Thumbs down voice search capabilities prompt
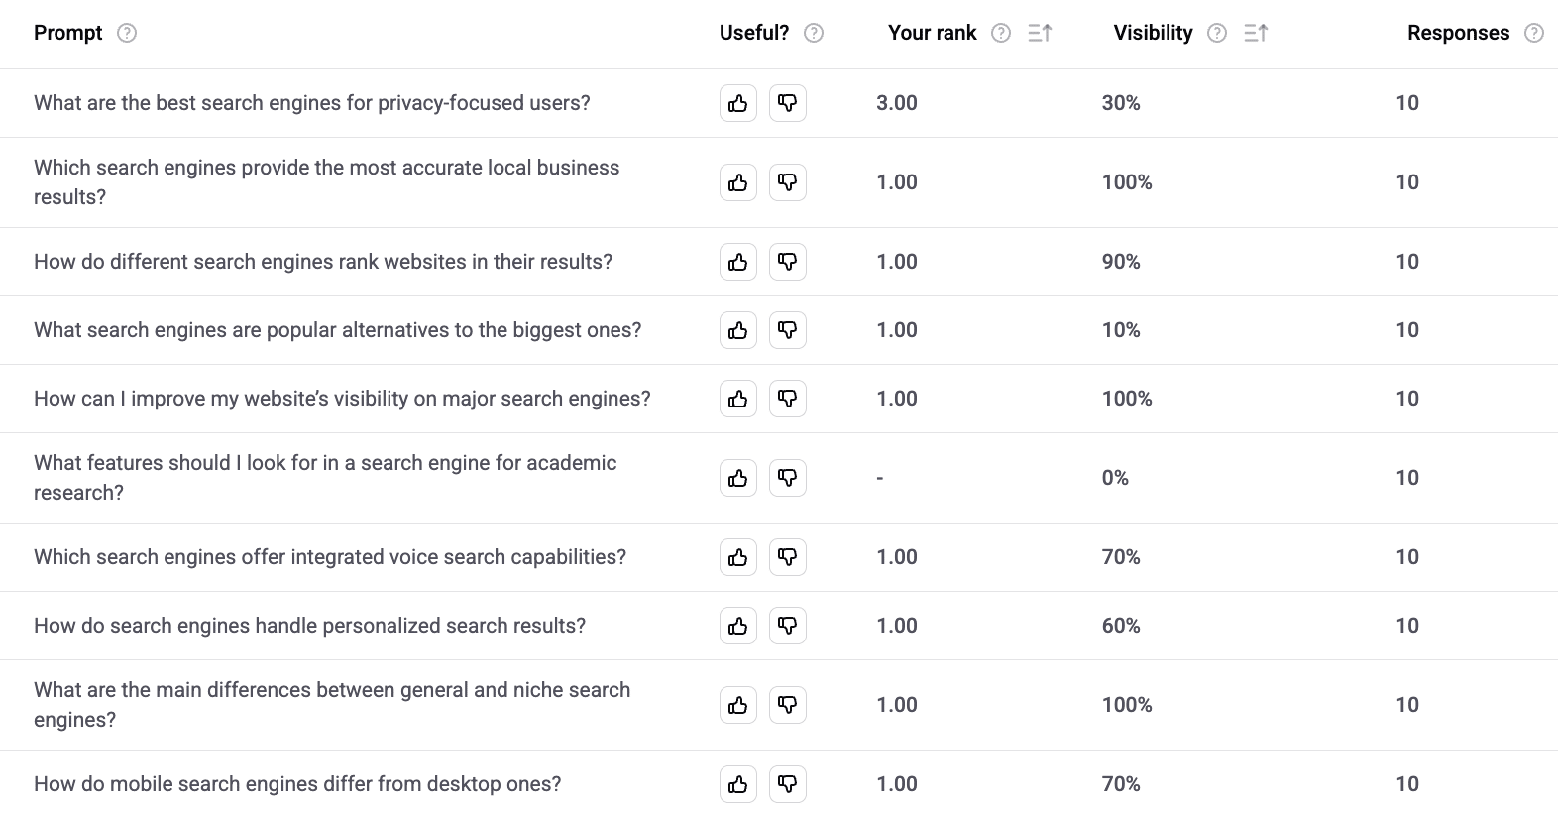Viewport: 1558px width, 815px height. pyautogui.click(x=788, y=557)
